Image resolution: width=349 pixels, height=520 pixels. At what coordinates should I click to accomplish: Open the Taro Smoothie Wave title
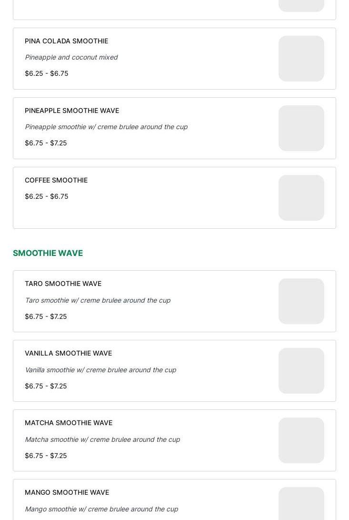click(x=63, y=284)
